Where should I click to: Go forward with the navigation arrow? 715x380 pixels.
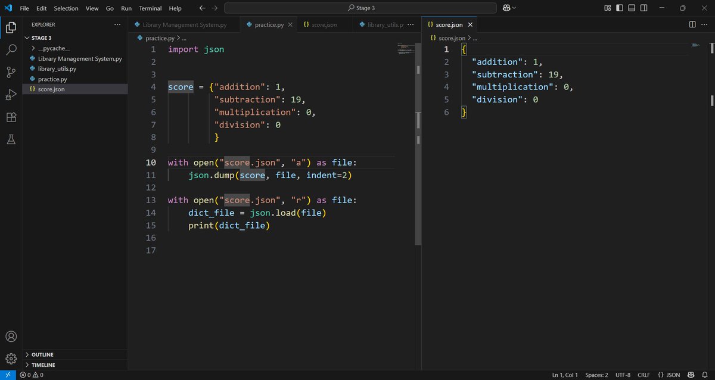tap(214, 8)
